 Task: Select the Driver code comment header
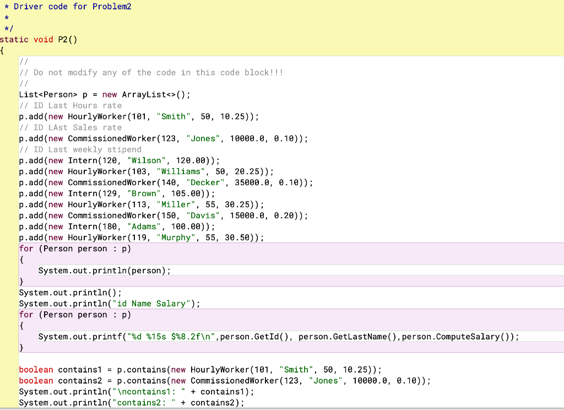[x=66, y=7]
